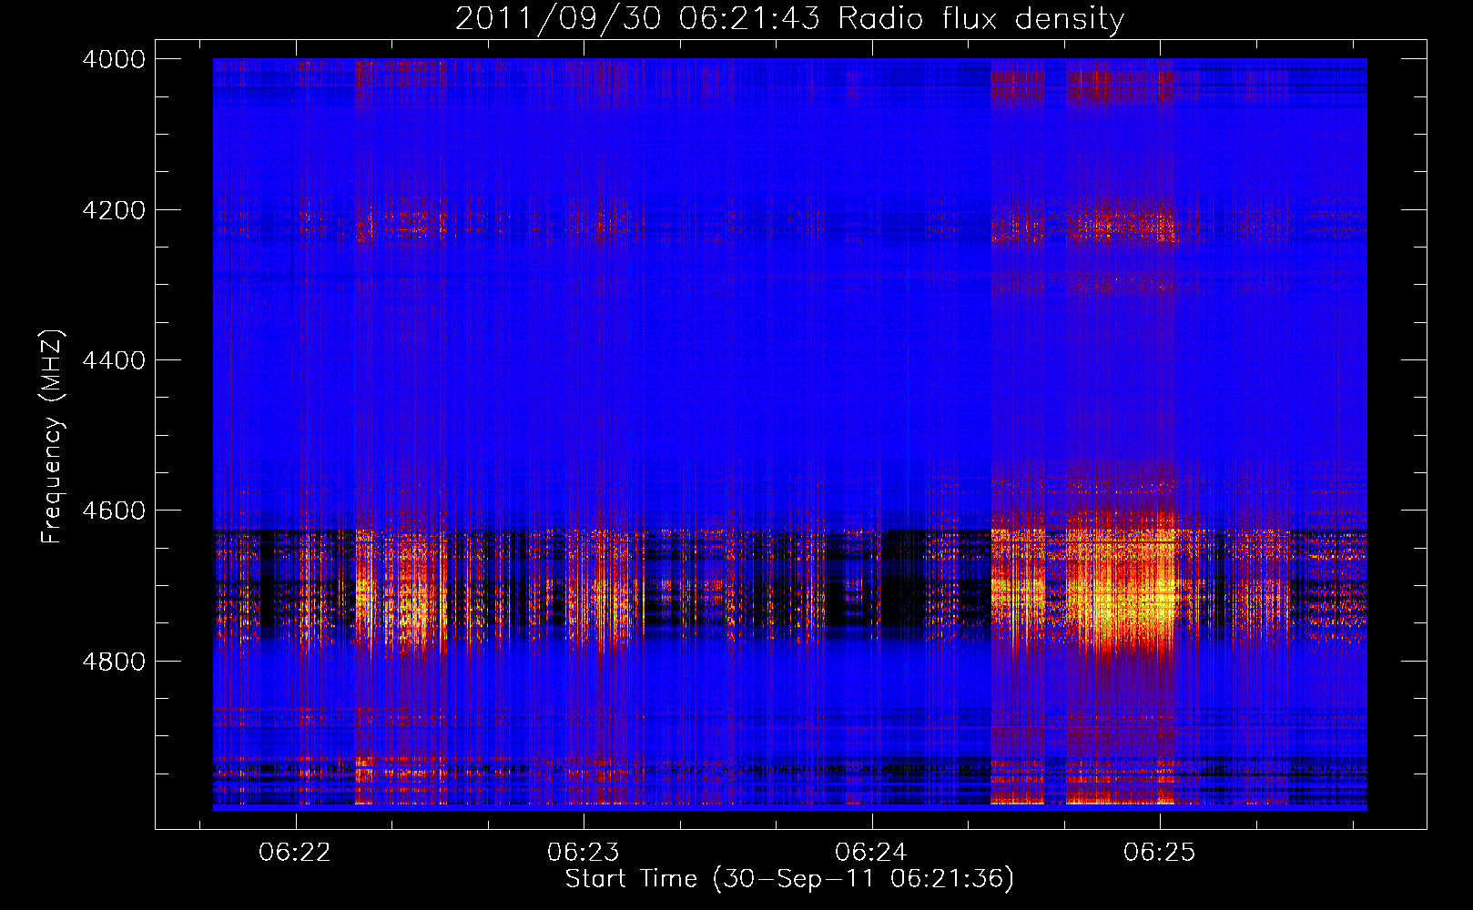Image resolution: width=1473 pixels, height=910 pixels.
Task: Click the '4200' frequency axis label
Action: coord(114,210)
